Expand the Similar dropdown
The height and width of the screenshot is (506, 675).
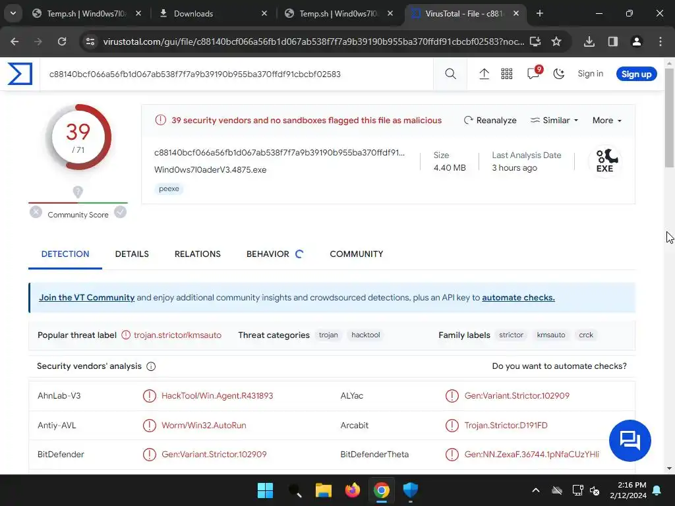coord(554,121)
